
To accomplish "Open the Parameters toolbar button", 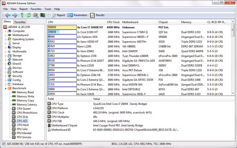I will point(77,15).
